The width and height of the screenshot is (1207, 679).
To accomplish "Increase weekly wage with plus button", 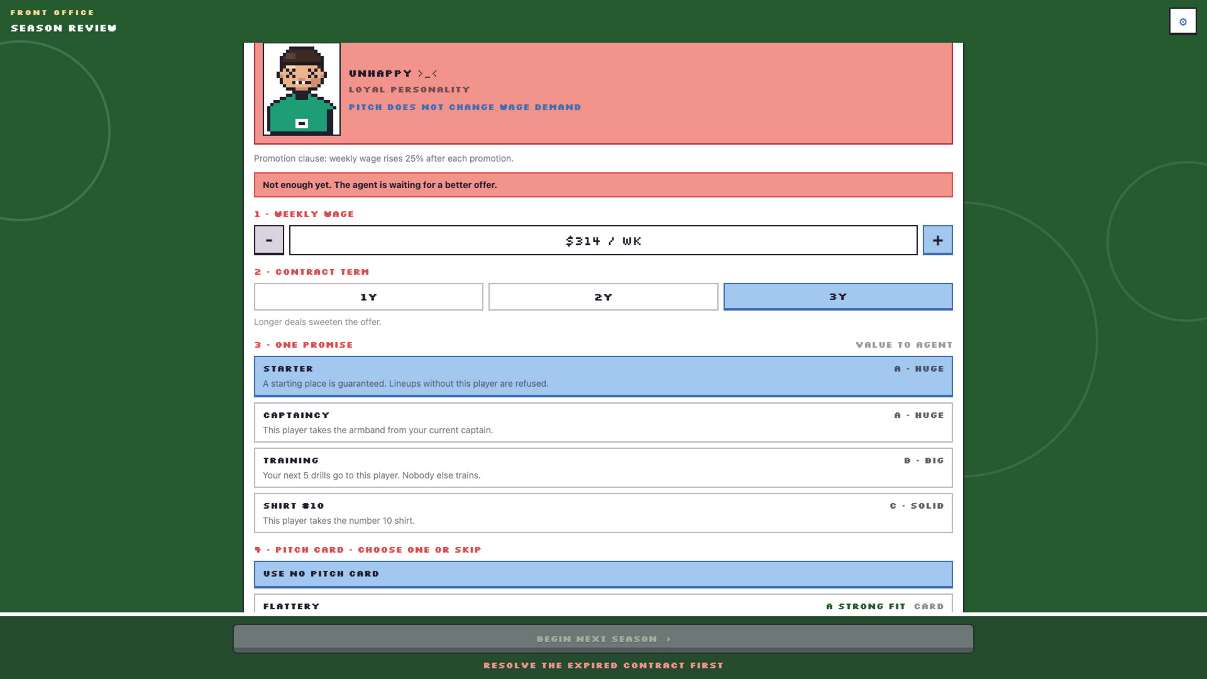I will pos(937,240).
